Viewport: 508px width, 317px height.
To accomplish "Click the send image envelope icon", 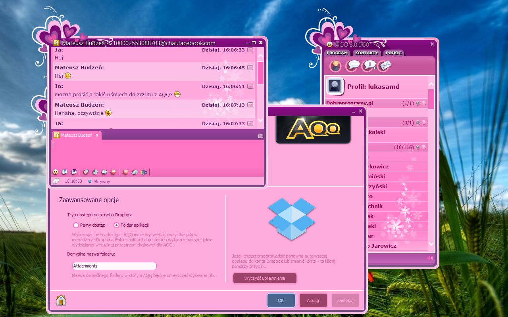I will tap(64, 172).
